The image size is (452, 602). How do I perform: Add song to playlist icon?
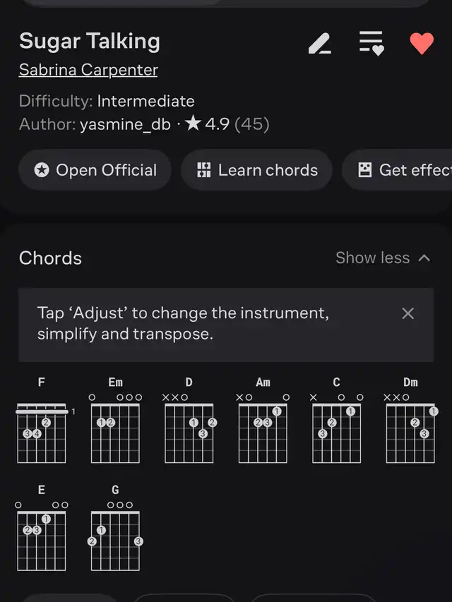pyautogui.click(x=371, y=43)
